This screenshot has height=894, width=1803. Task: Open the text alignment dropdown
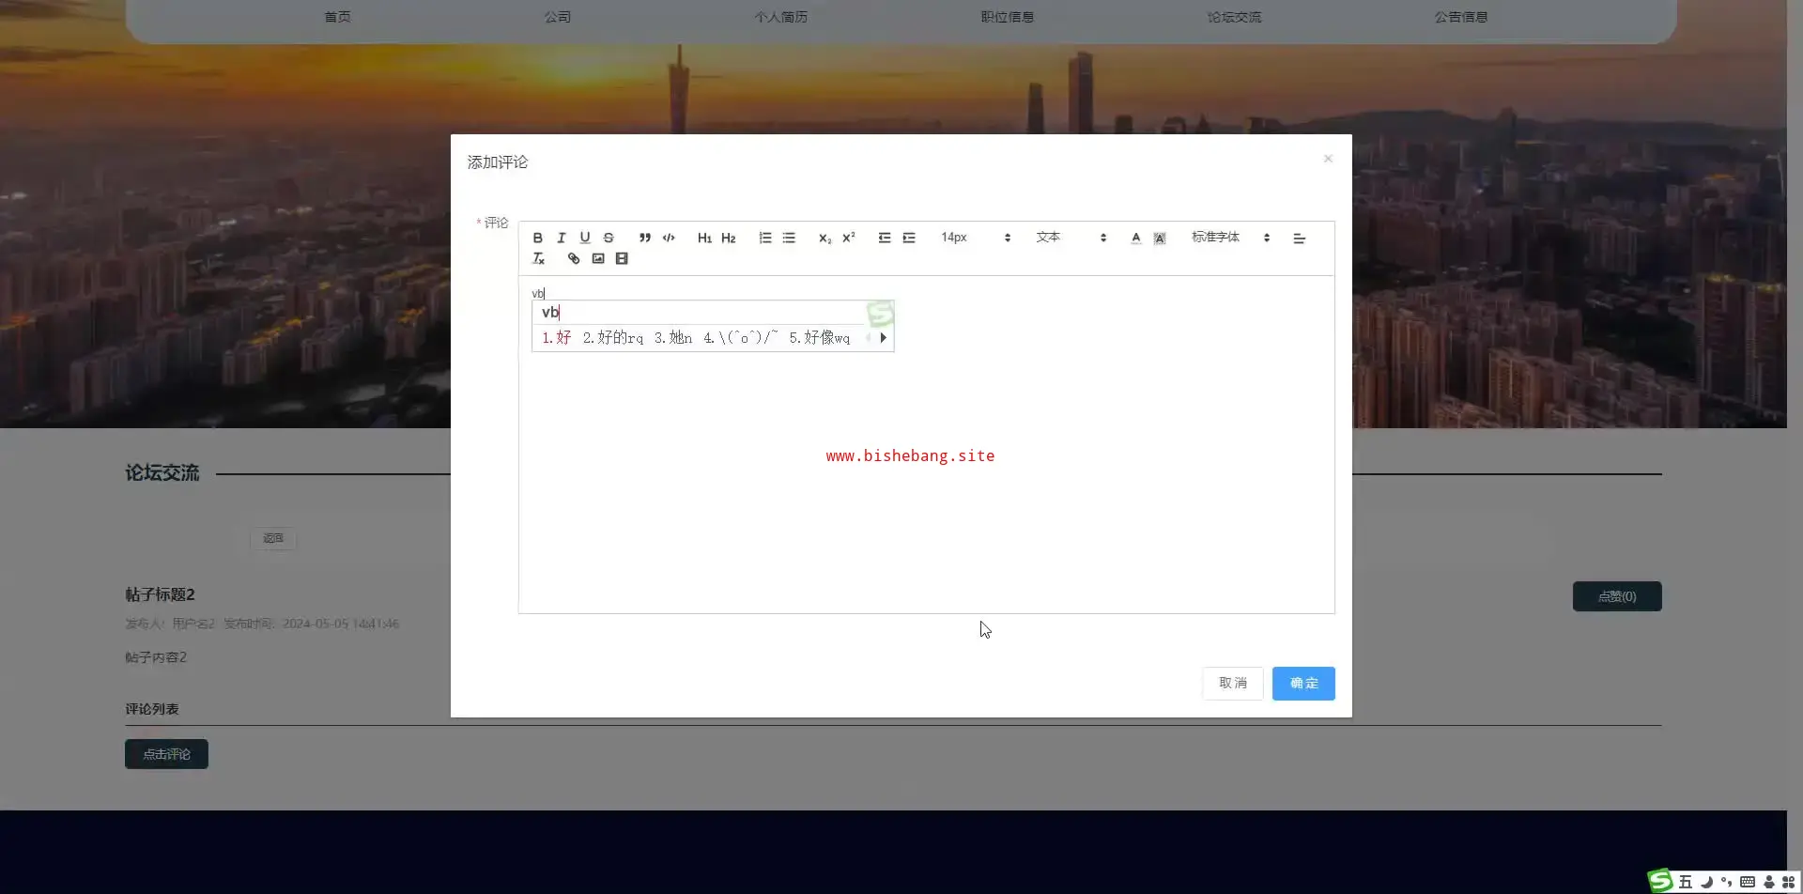tap(1300, 239)
